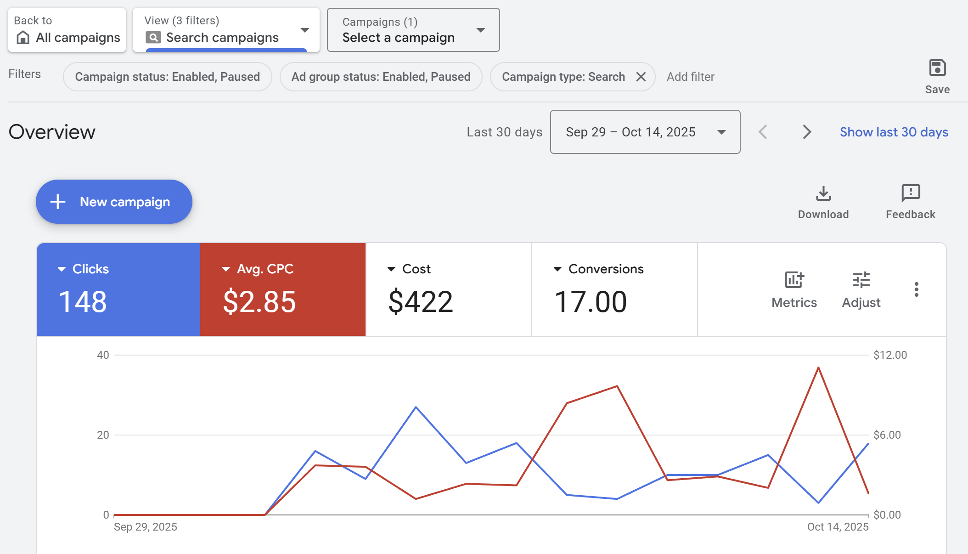968x554 pixels.
Task: Click Show last 30 days link
Action: point(894,132)
